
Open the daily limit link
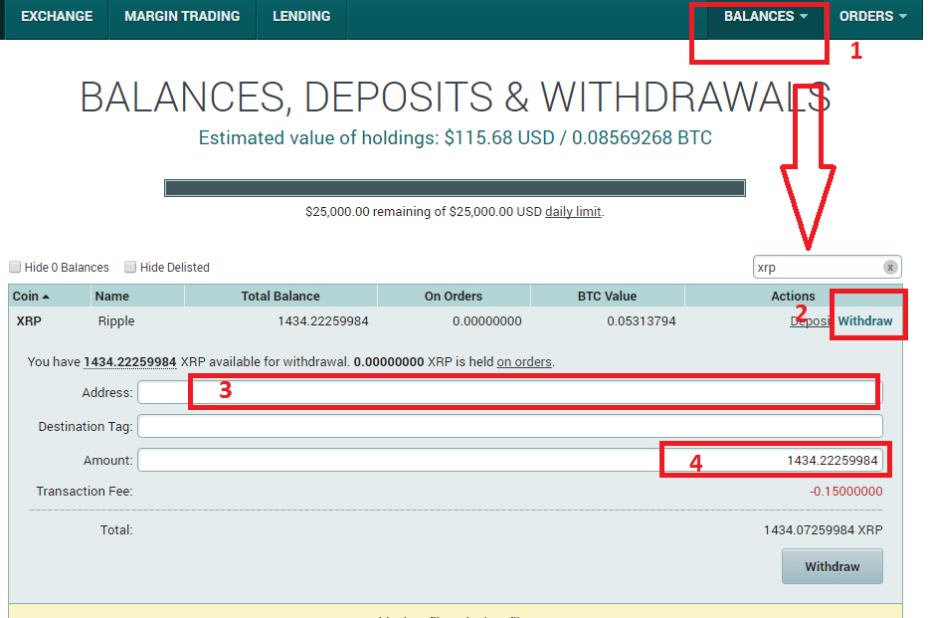(573, 212)
